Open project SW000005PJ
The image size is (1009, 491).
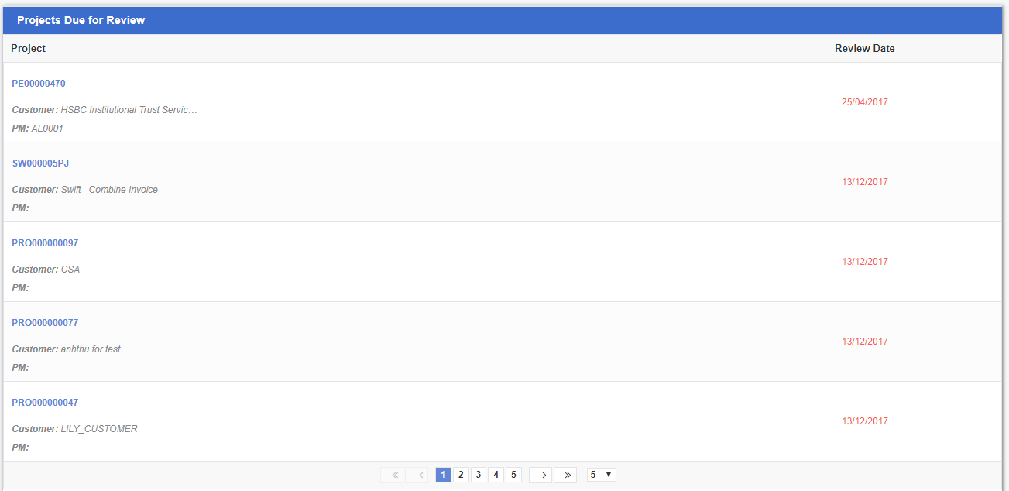[41, 163]
